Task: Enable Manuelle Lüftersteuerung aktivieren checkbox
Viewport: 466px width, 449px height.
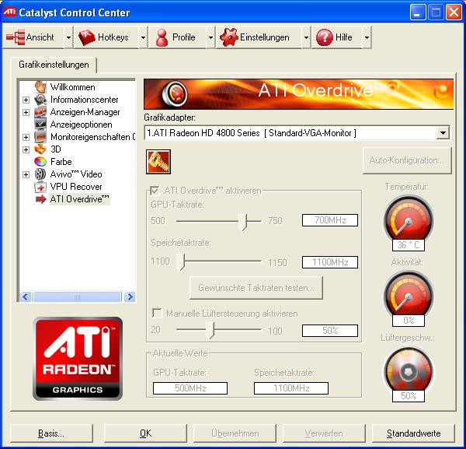Action: tap(157, 314)
